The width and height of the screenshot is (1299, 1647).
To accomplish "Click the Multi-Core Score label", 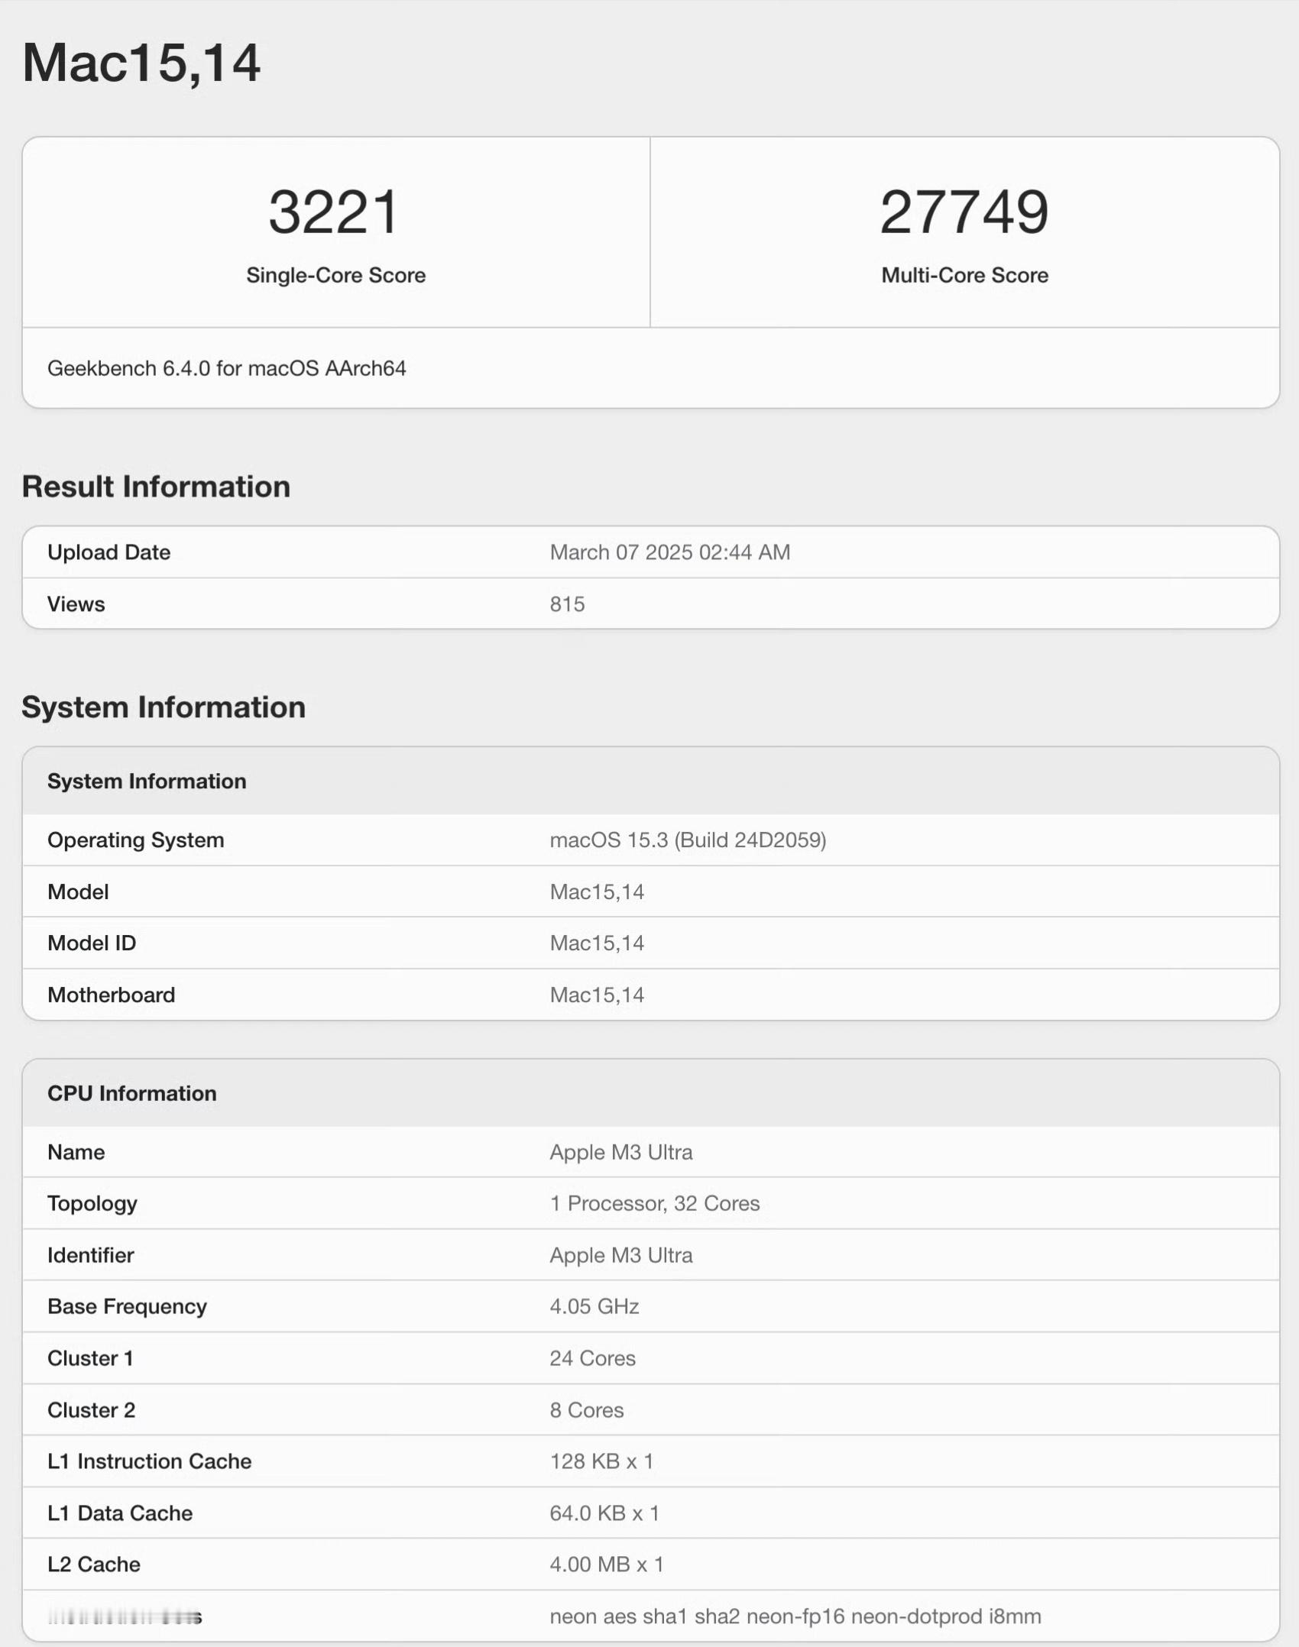I will point(964,275).
